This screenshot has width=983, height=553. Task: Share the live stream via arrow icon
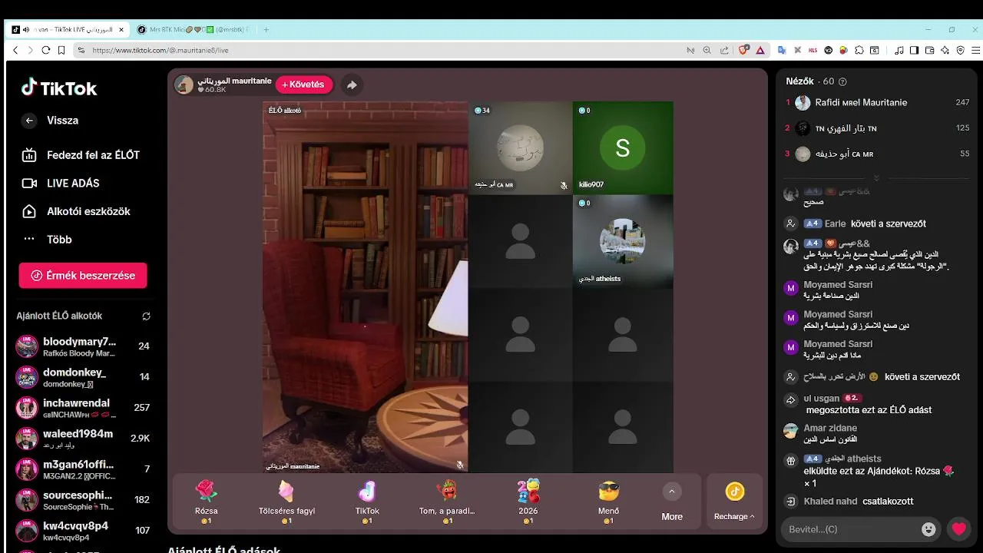tap(351, 84)
